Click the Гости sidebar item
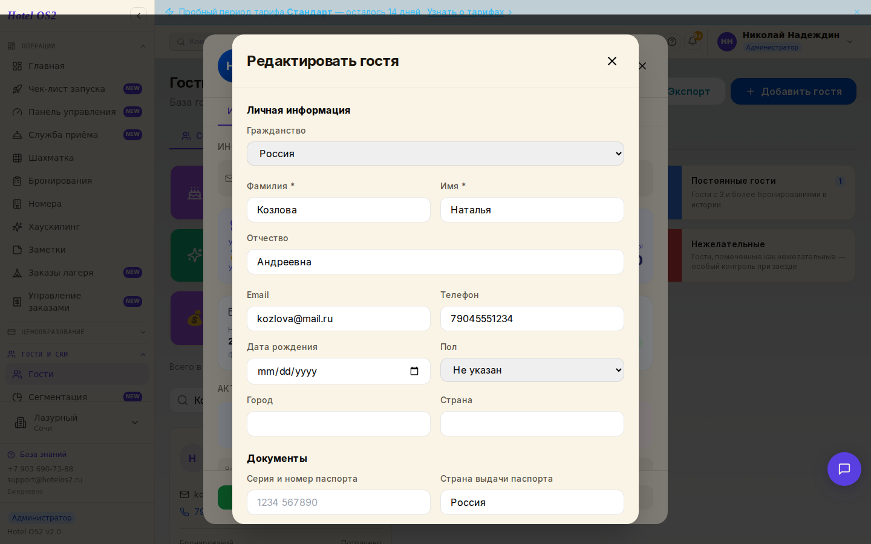This screenshot has height=544, width=871. [x=77, y=374]
